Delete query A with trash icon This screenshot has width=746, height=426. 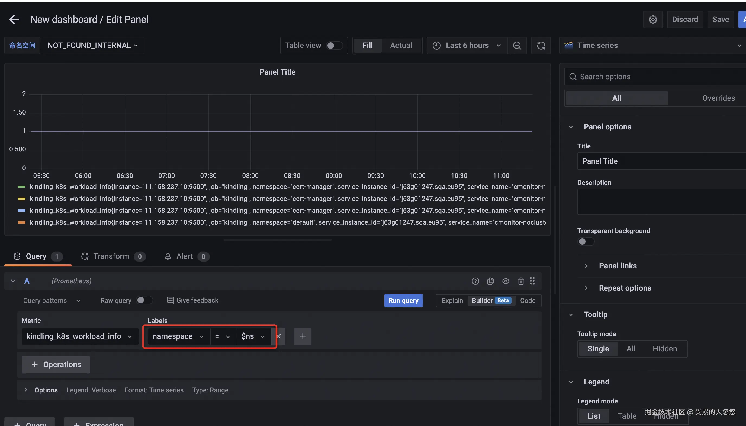tap(521, 281)
